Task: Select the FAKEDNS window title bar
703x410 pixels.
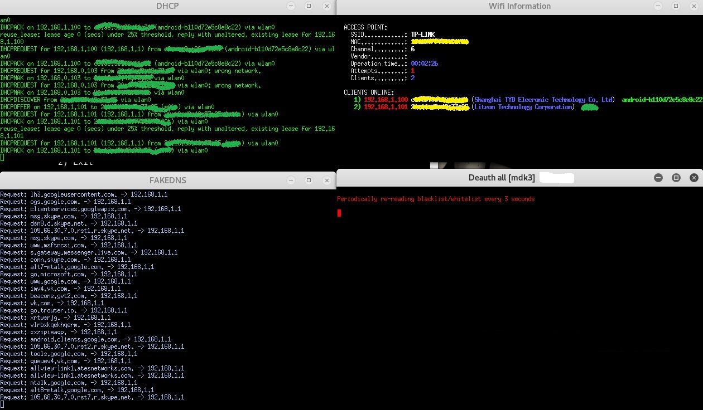Action: (167, 180)
